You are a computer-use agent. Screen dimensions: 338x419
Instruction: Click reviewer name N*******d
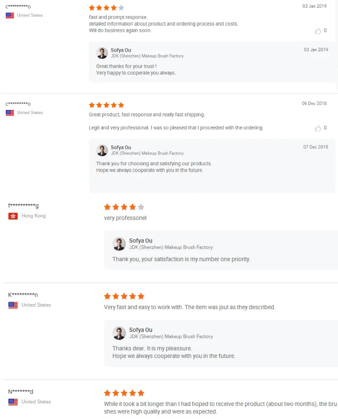[x=21, y=392]
